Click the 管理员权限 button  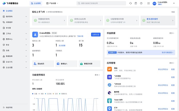coord(89,64)
